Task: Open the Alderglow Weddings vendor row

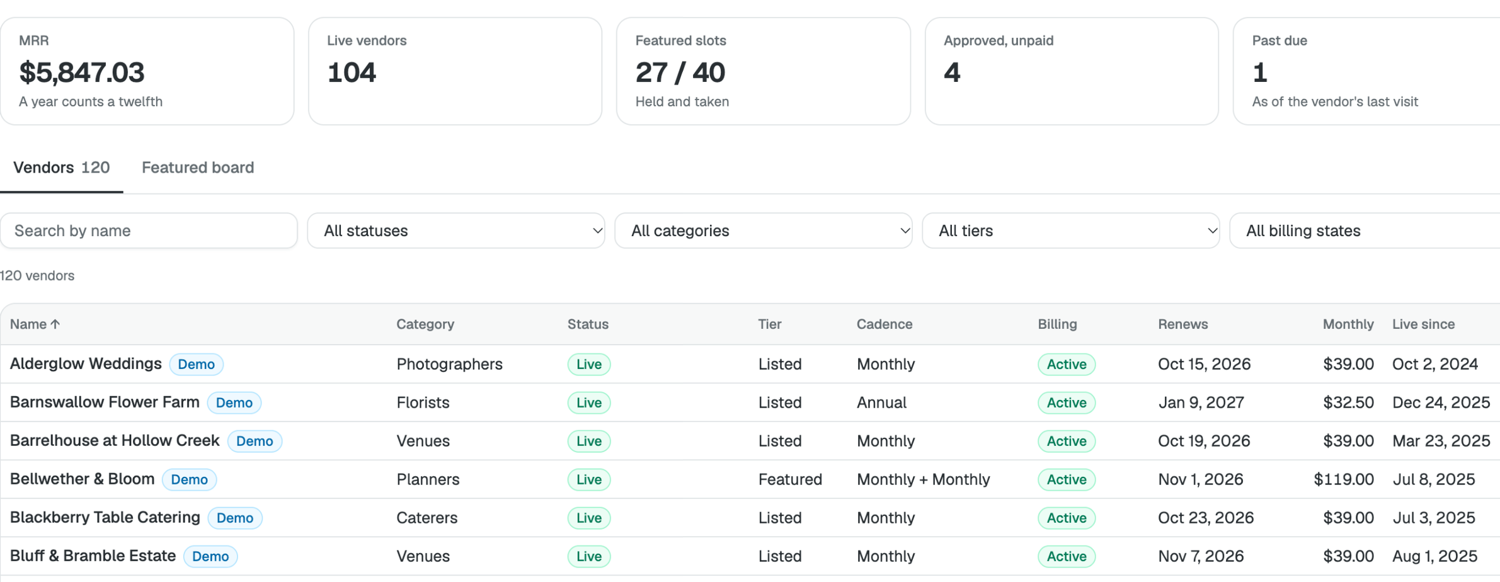Action: (86, 364)
